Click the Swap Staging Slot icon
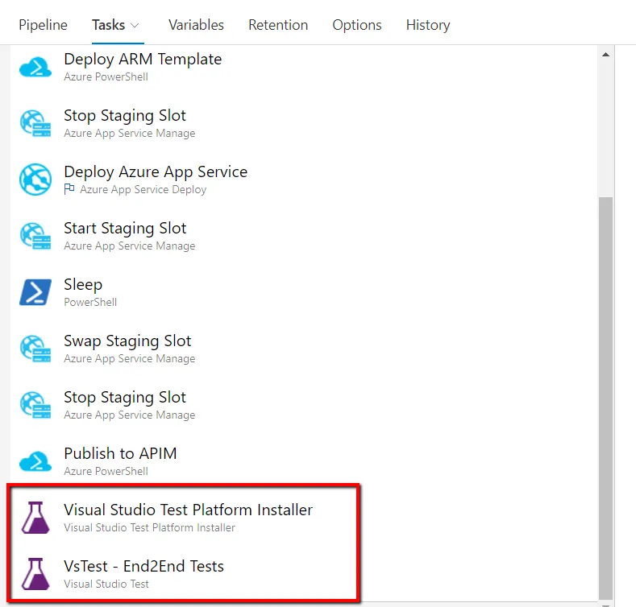The width and height of the screenshot is (636, 607). click(x=35, y=349)
